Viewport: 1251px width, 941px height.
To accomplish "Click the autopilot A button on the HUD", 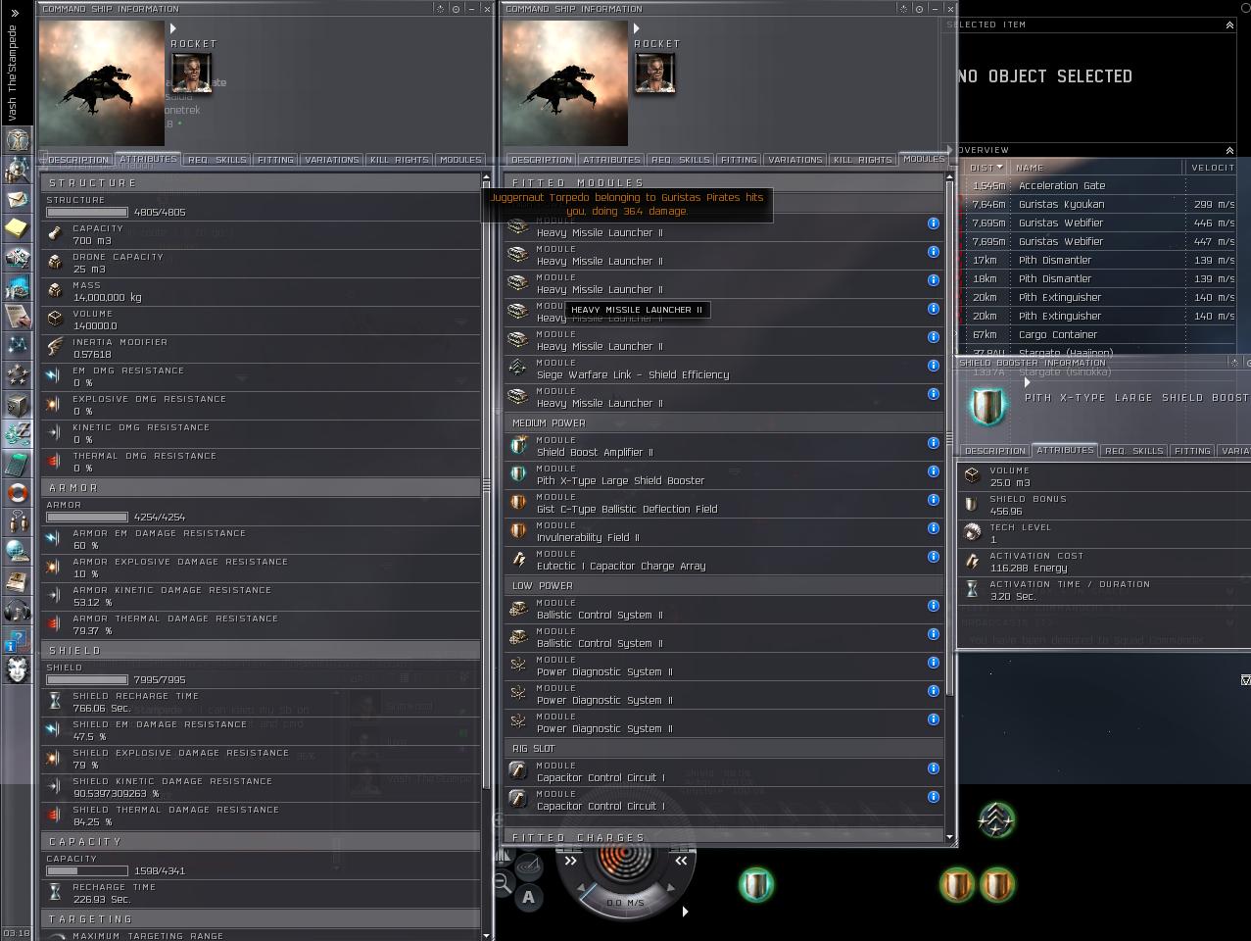I will (528, 896).
